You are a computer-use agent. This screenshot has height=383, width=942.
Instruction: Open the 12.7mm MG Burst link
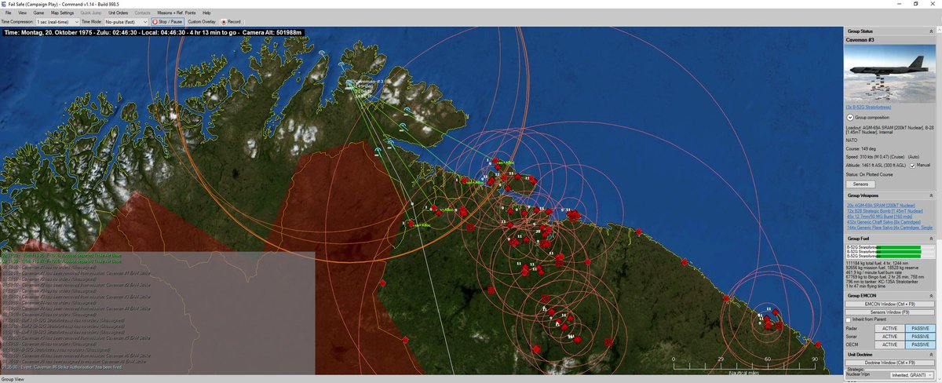878,215
